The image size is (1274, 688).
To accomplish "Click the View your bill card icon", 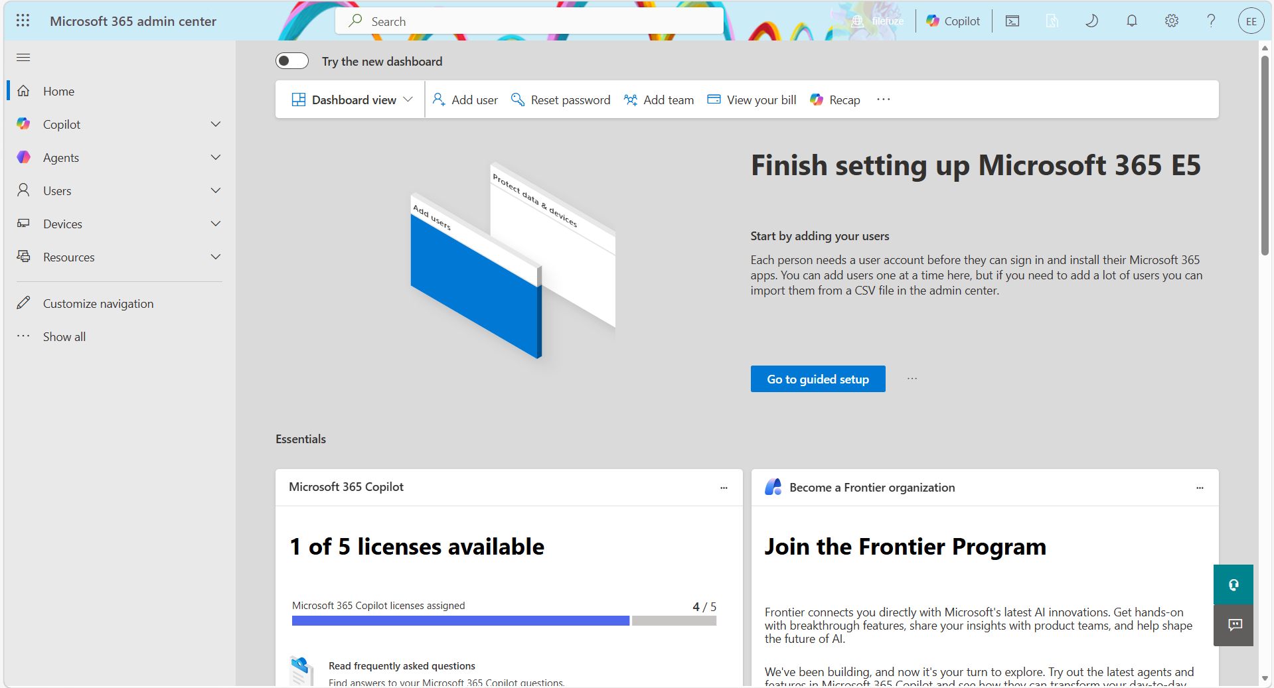I will (714, 100).
